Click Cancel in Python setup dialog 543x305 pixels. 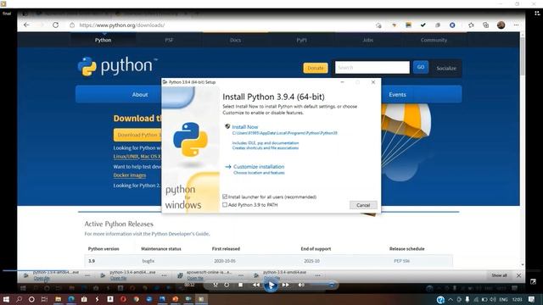click(x=363, y=205)
